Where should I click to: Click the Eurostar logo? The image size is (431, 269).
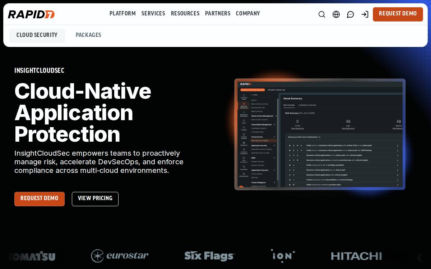pos(120,256)
